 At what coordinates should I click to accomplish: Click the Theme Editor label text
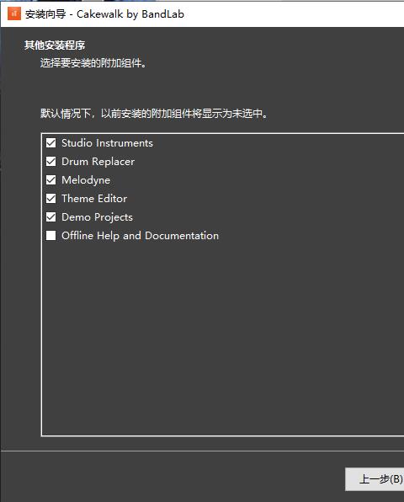coord(94,199)
